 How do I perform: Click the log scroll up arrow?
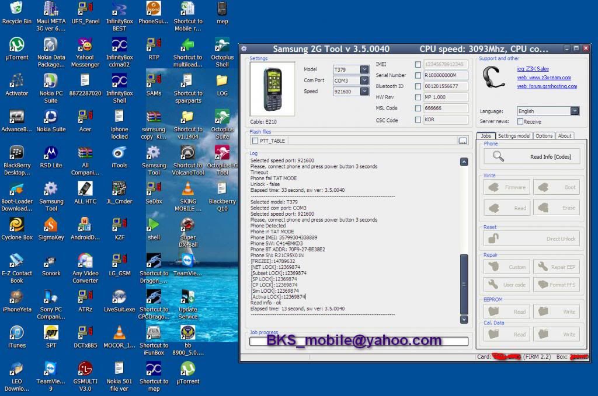click(x=464, y=162)
